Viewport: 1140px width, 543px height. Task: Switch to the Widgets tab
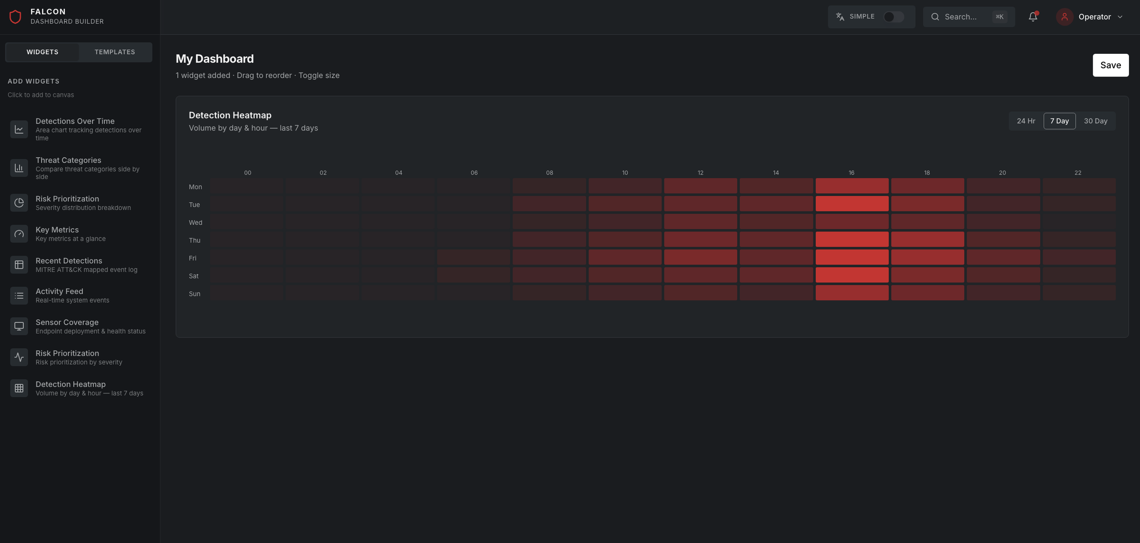(42, 52)
